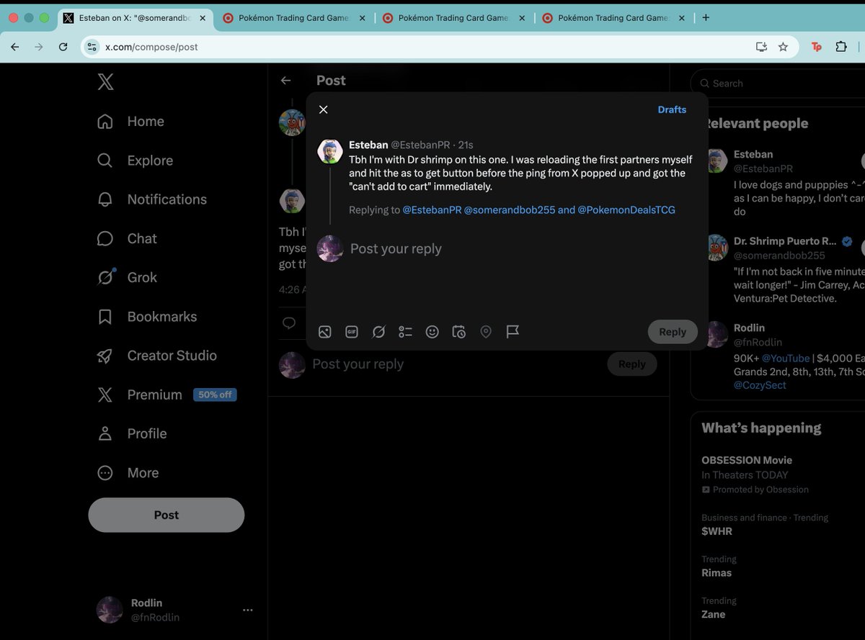Open Bookmarks in the sidebar
Viewport: 865px width, 640px height.
[146, 317]
